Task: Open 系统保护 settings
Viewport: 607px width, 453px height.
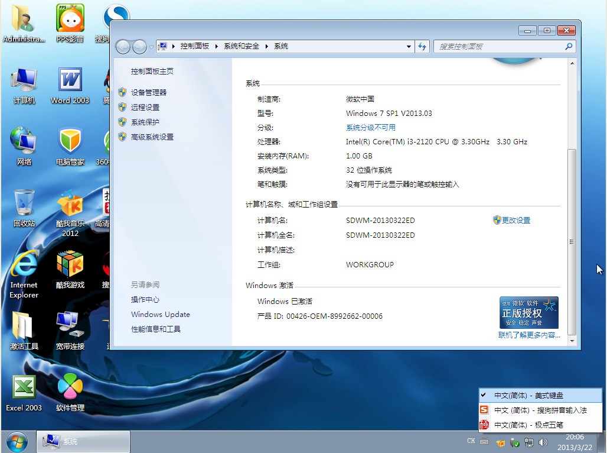Action: [x=145, y=122]
